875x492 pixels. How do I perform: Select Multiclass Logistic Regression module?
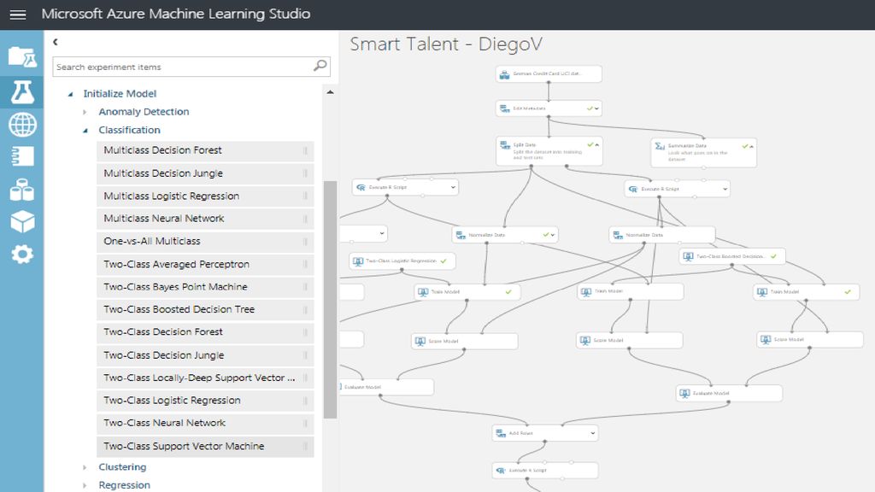(x=205, y=196)
